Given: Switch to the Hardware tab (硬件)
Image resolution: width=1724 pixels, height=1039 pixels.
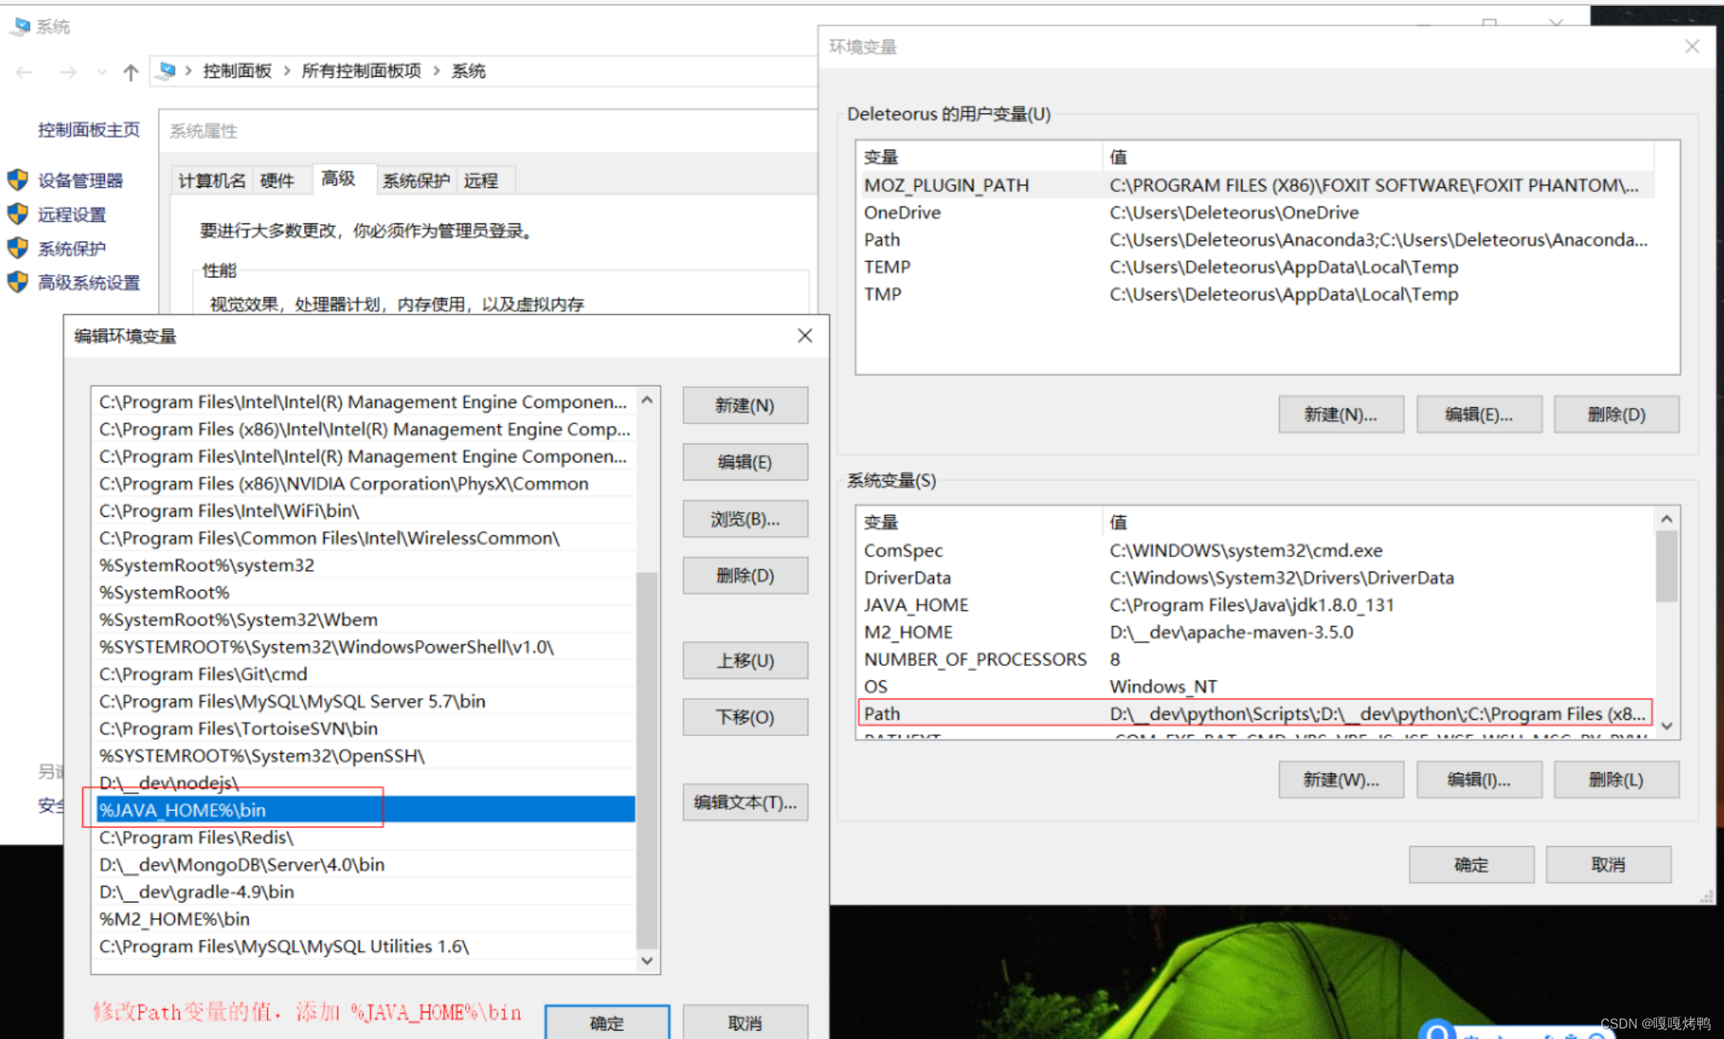Looking at the screenshot, I should [x=277, y=181].
